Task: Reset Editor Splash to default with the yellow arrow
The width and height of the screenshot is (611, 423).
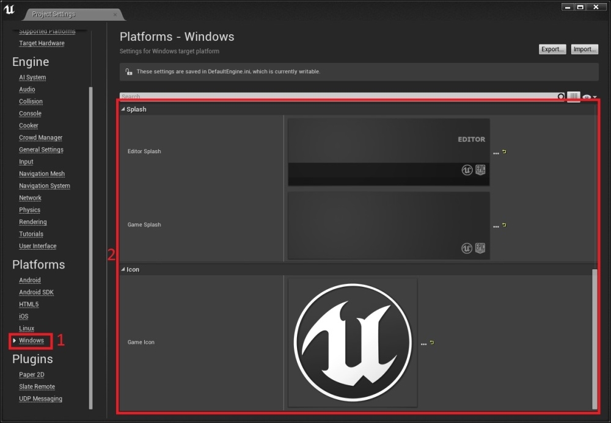Action: 504,152
